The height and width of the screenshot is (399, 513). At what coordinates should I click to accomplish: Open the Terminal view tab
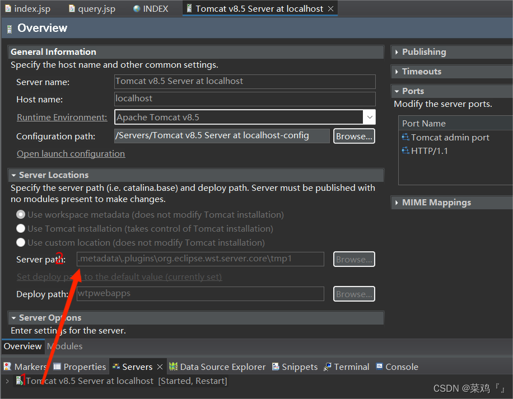tap(347, 367)
